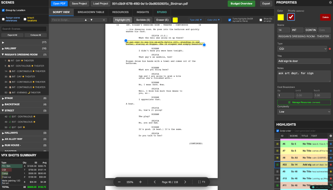The height and width of the screenshot is (190, 333).
Task: Select the Highlight tool
Action: [122, 19]
